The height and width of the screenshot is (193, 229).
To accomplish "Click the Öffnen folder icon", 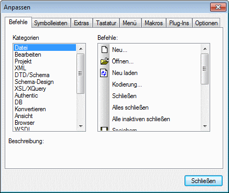I will click(104, 61).
